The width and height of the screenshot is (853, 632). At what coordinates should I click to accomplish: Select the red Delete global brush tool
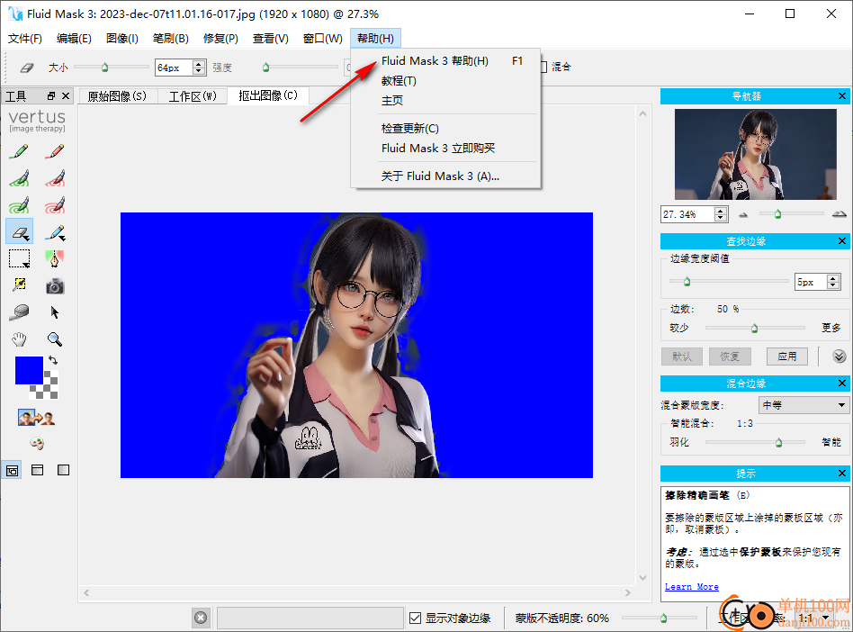pyautogui.click(x=54, y=205)
